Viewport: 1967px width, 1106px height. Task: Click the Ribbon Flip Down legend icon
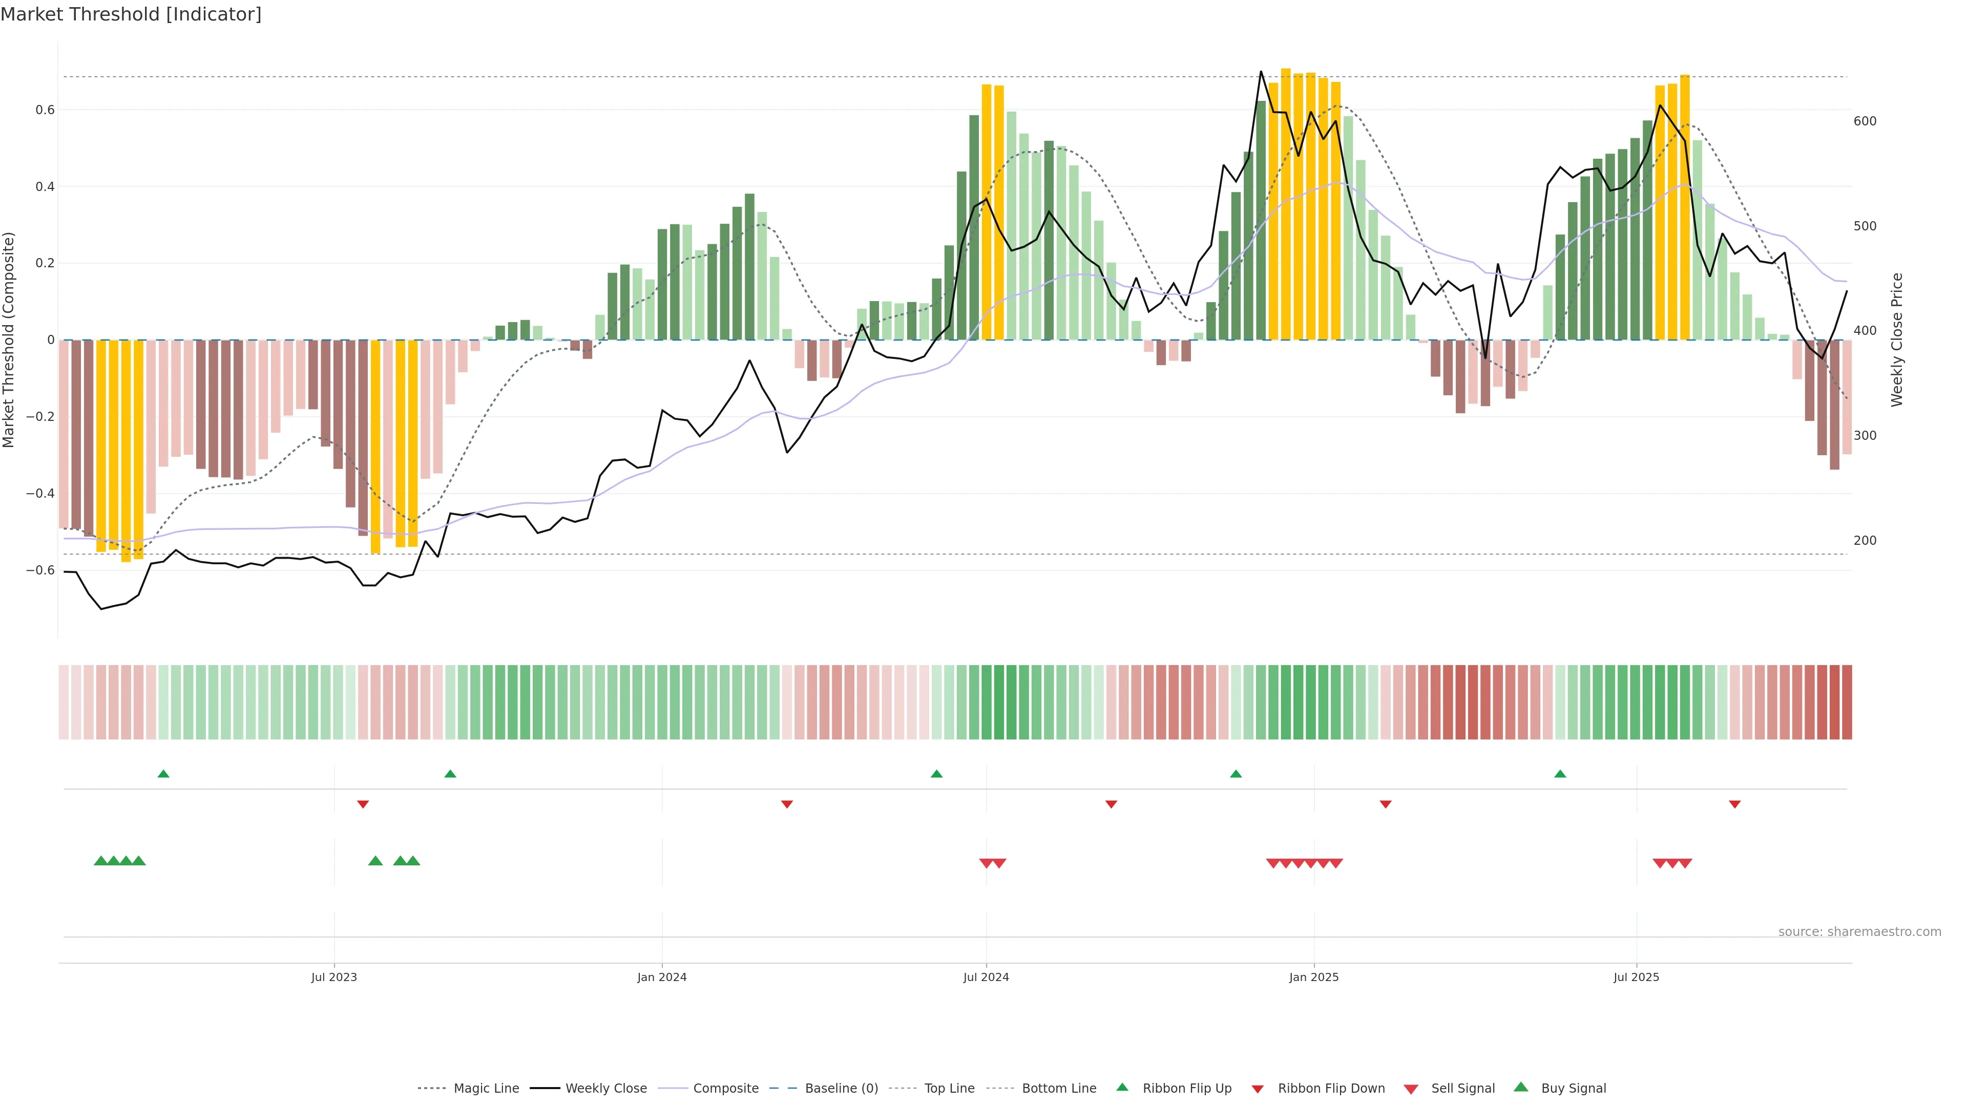pos(1258,1089)
